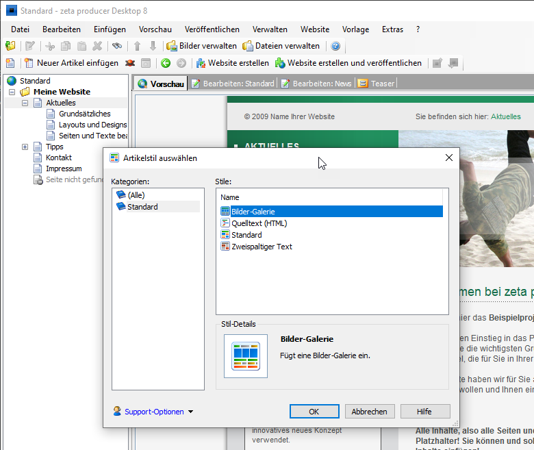Viewport: 534px width, 450px height.
Task: Click the blue help question icon
Action: pyautogui.click(x=335, y=46)
